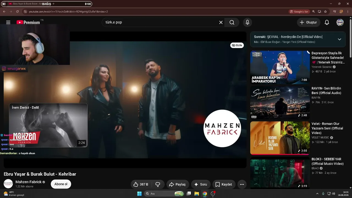Open more actions three-dot menu
This screenshot has width=352, height=198.
point(242,184)
